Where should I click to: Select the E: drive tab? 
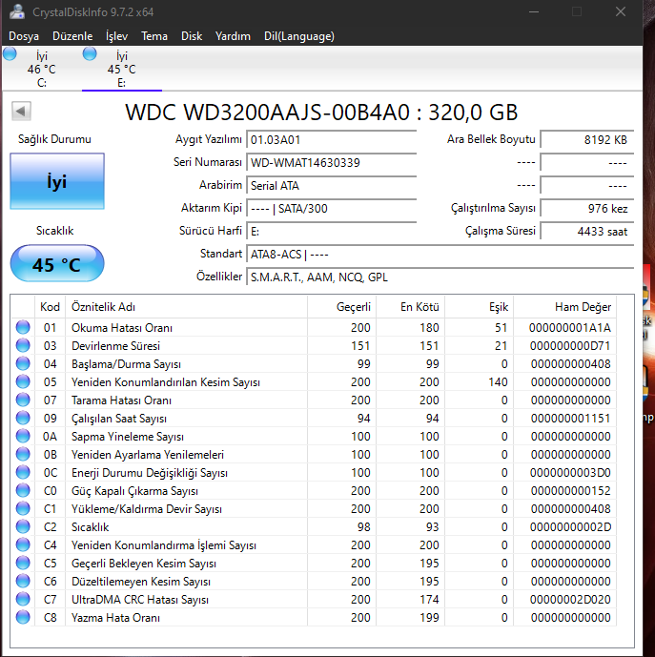121,69
